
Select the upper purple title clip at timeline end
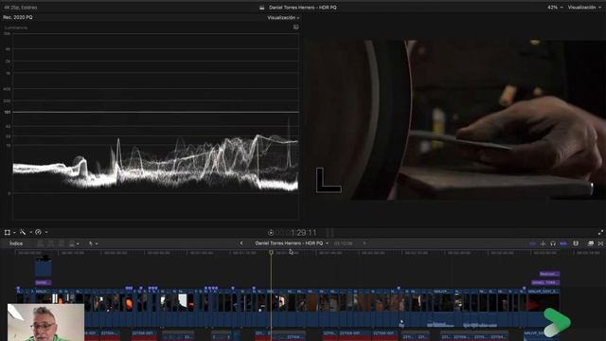549,274
